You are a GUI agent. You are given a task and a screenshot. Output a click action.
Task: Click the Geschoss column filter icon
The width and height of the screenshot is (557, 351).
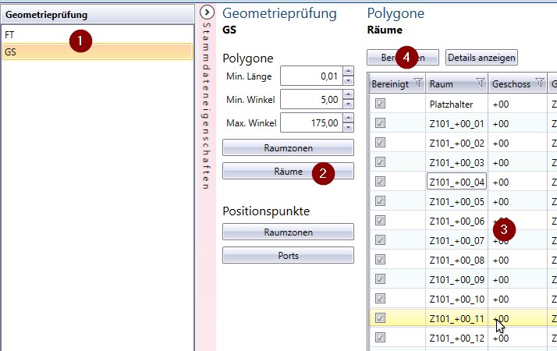539,83
